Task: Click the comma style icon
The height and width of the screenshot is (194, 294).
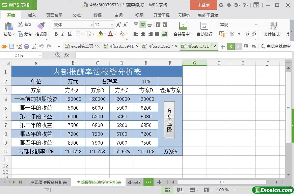Action: pos(239,34)
